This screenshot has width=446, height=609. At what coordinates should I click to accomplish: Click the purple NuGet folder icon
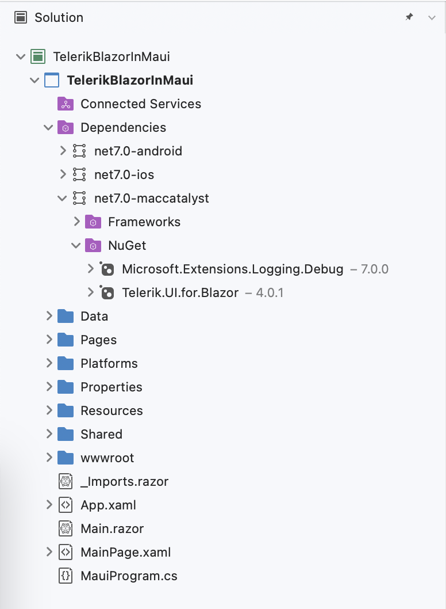coord(93,245)
